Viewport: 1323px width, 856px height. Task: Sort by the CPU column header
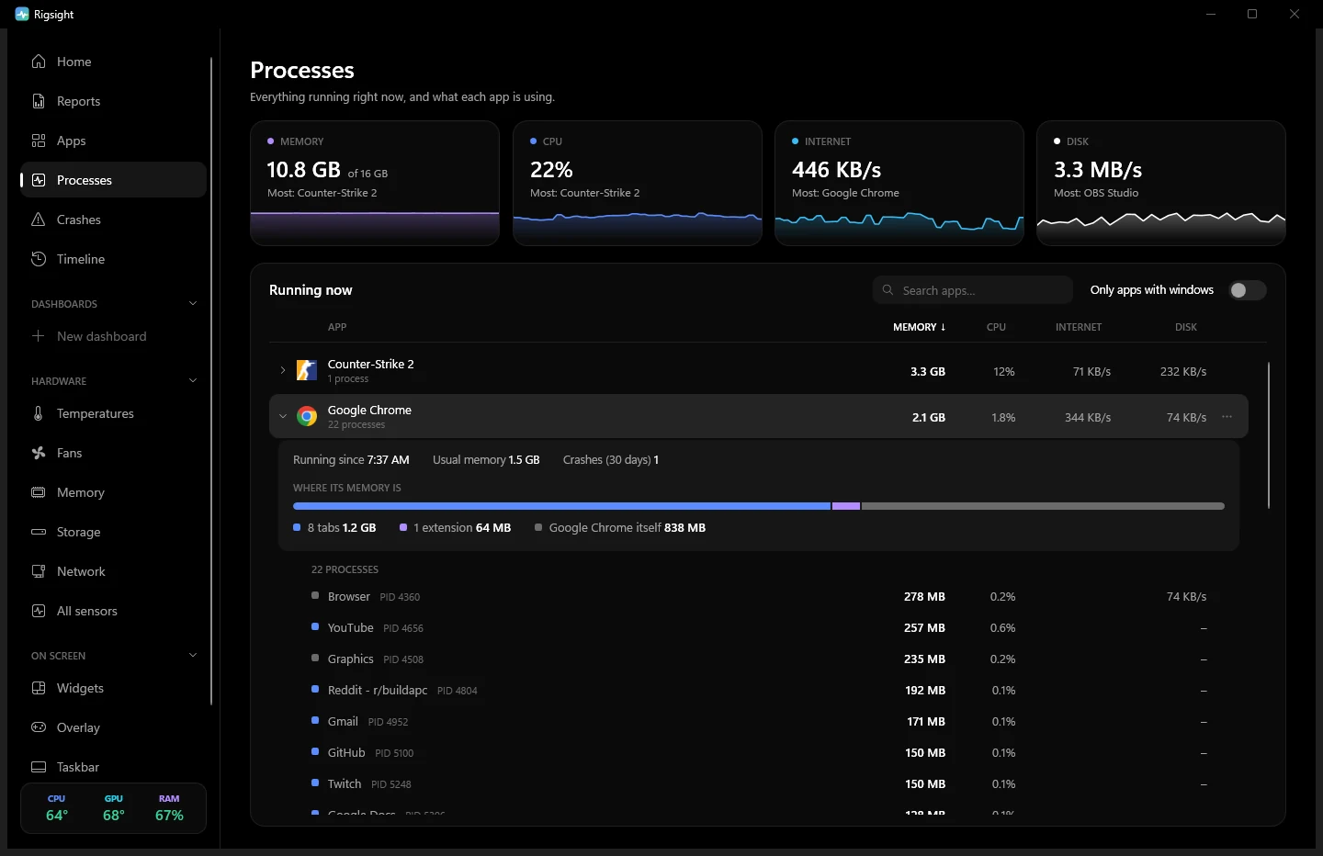click(996, 327)
